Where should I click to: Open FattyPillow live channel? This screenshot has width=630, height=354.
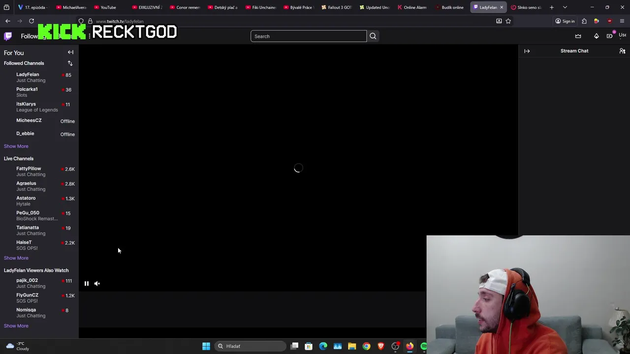coord(39,171)
